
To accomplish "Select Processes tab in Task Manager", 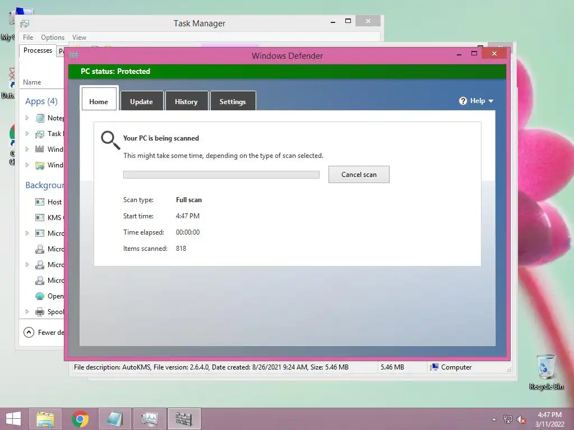I will click(38, 50).
